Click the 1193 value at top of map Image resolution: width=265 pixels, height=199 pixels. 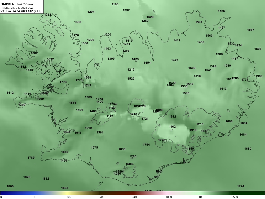[115, 4]
